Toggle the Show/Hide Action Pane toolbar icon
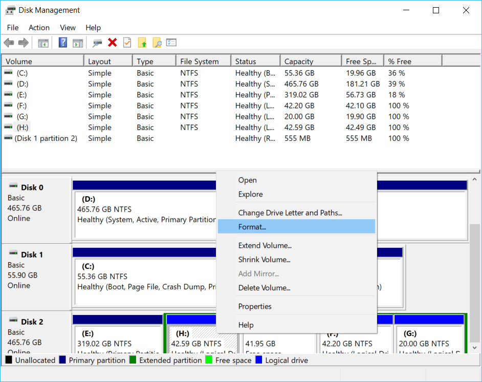The image size is (482, 382). (78, 43)
